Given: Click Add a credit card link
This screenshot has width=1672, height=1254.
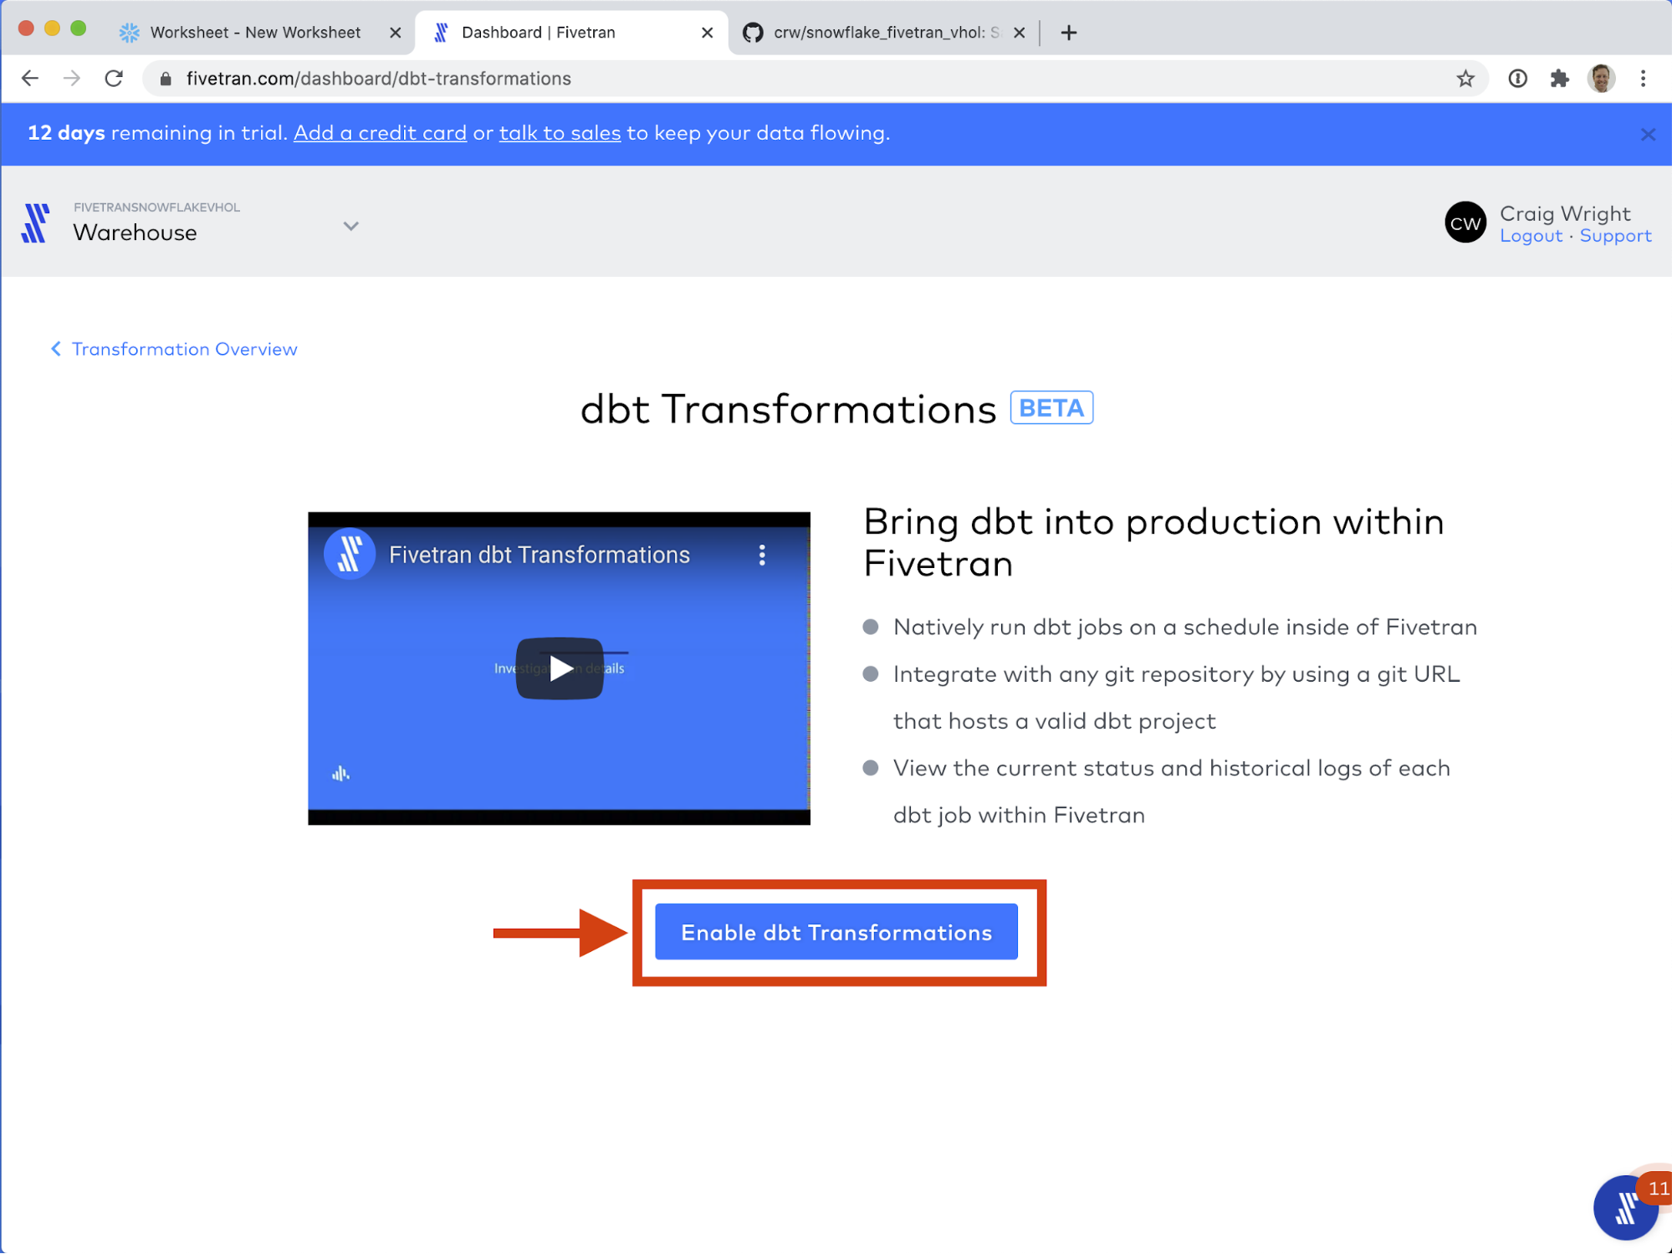Looking at the screenshot, I should coord(380,133).
